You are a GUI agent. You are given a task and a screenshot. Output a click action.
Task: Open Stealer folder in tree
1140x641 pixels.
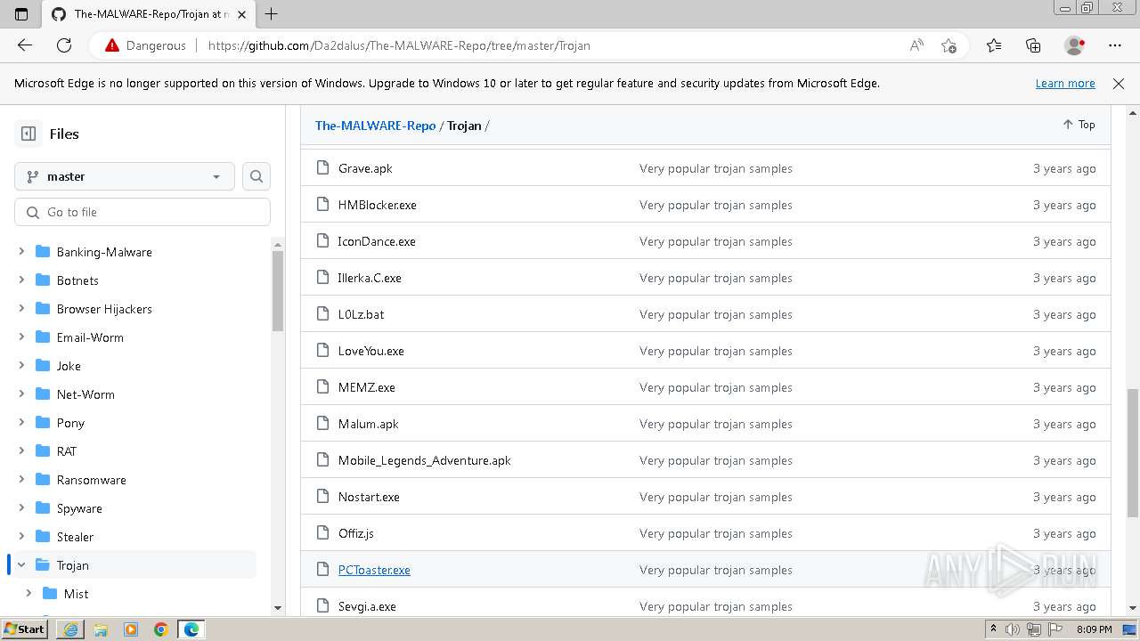(75, 537)
